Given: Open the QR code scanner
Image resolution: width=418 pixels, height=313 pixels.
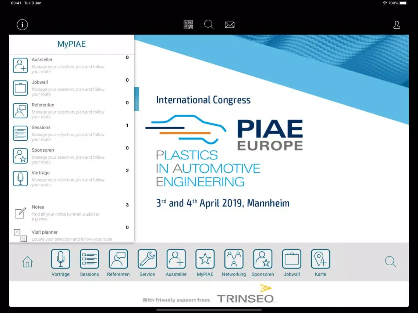Looking at the screenshot, I should pos(188,25).
